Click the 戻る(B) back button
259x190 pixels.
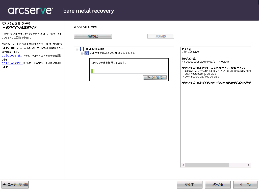pos(190,185)
